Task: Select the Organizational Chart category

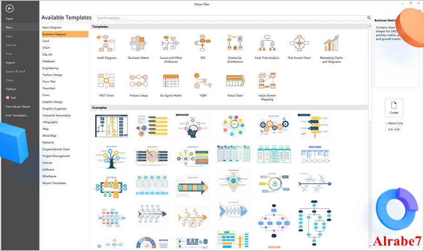Action: [x=56, y=149]
